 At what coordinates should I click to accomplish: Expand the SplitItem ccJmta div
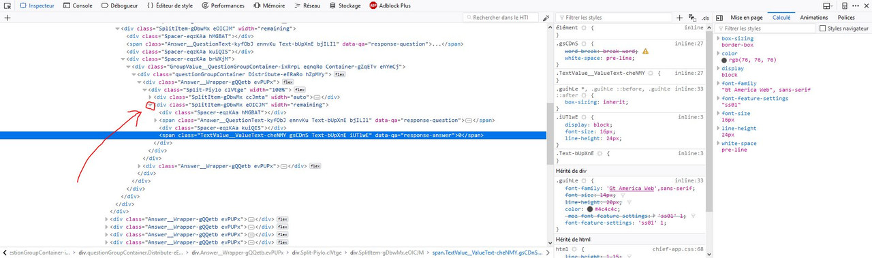coord(150,97)
